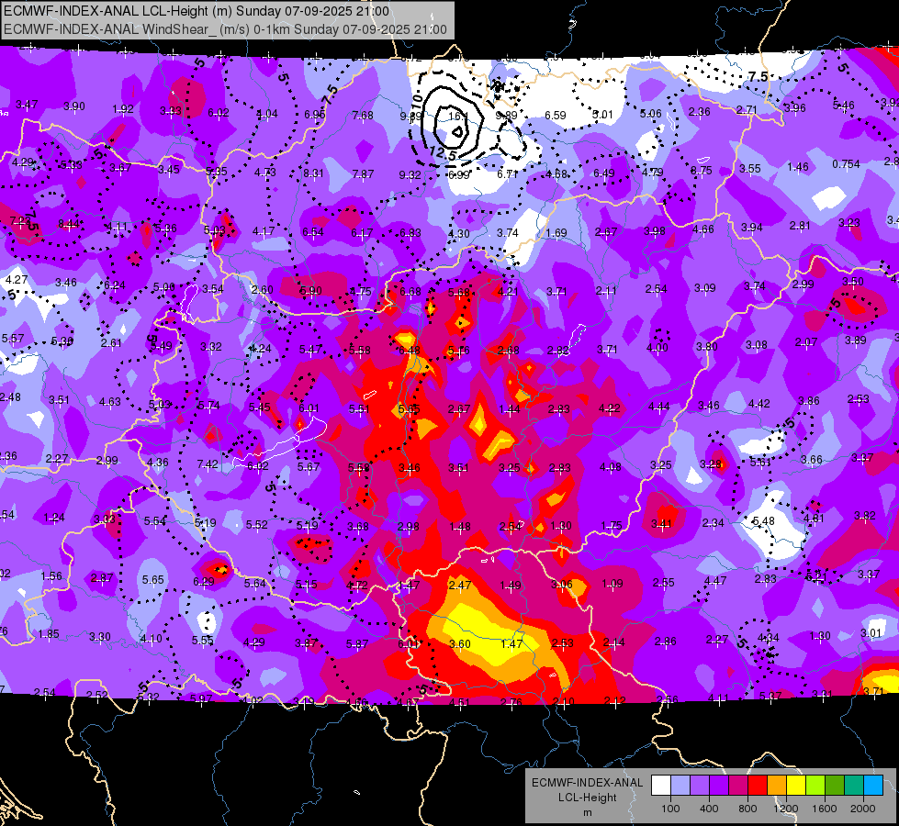
Task: Pick the magenta swatch right of 800 tick
Action: click(738, 785)
